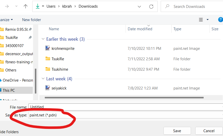Select kbrah in the address breadcrumb
This screenshot has width=223, height=136.
67,6
